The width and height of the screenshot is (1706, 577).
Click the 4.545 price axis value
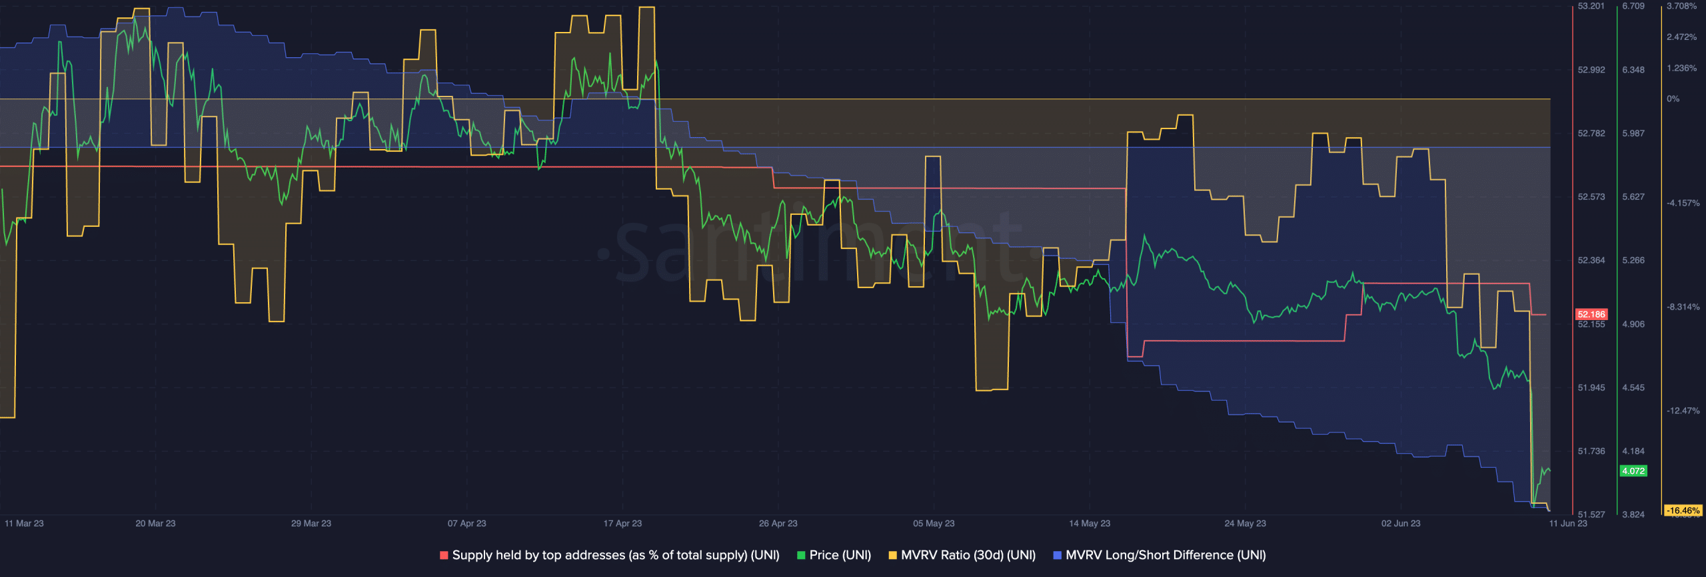[1633, 388]
